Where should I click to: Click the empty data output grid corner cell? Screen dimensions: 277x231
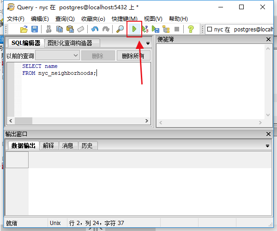pyautogui.click(x=17, y=160)
